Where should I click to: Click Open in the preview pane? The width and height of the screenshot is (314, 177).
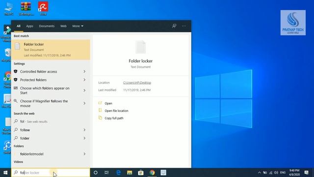pyautogui.click(x=108, y=103)
